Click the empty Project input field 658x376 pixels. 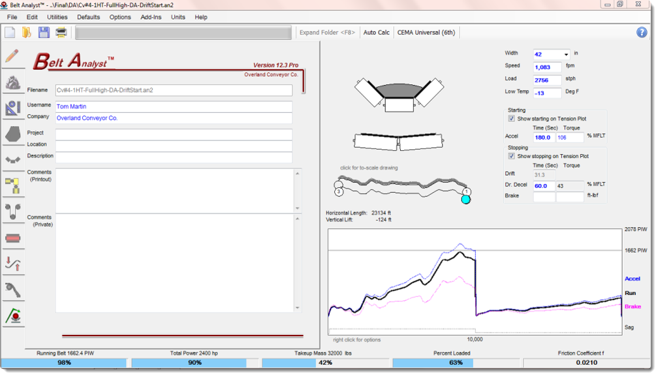click(174, 134)
